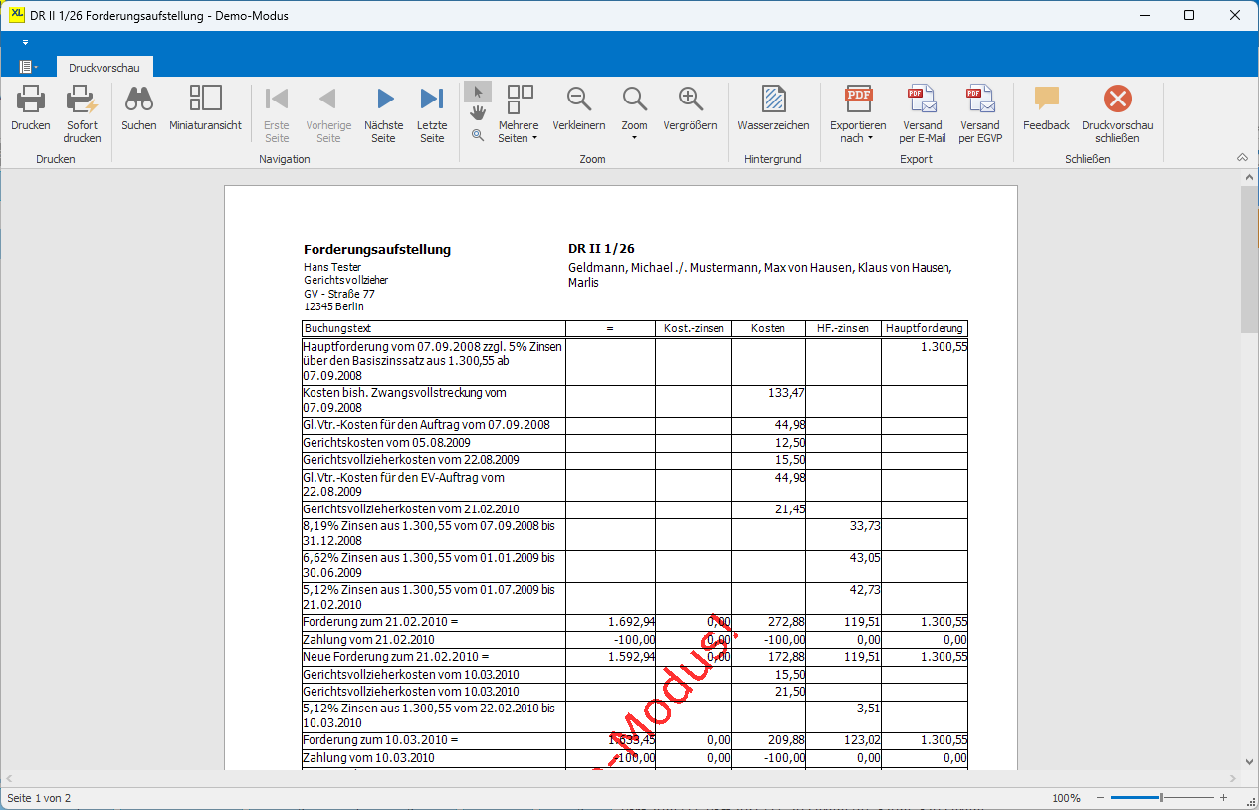The width and height of the screenshot is (1259, 810).
Task: Jump to Letzte Seite
Action: coord(432,114)
